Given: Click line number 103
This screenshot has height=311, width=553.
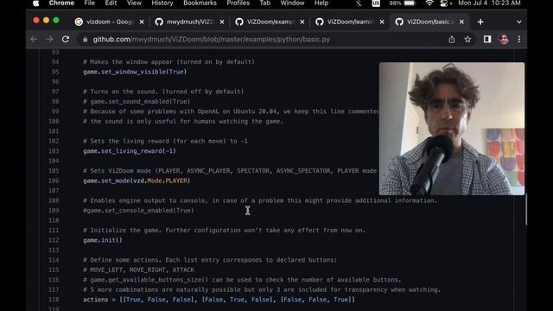Looking at the screenshot, I should tap(54, 151).
